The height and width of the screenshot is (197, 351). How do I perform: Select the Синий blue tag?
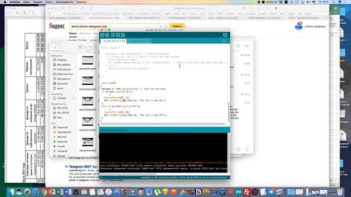[x=59, y=146]
